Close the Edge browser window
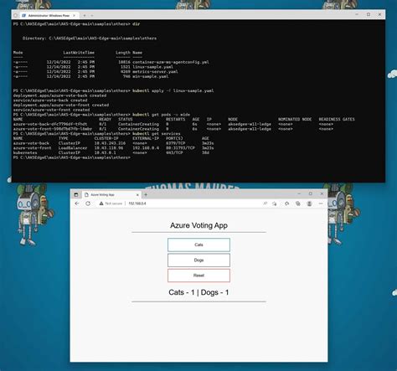This screenshot has width=397, height=371. coord(322,193)
